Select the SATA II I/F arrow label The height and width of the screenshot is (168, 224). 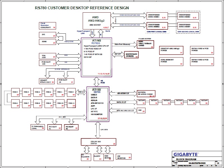click(x=121, y=102)
